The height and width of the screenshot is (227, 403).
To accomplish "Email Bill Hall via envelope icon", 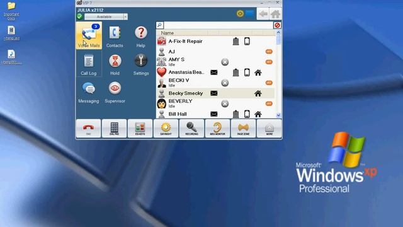I will [214, 114].
